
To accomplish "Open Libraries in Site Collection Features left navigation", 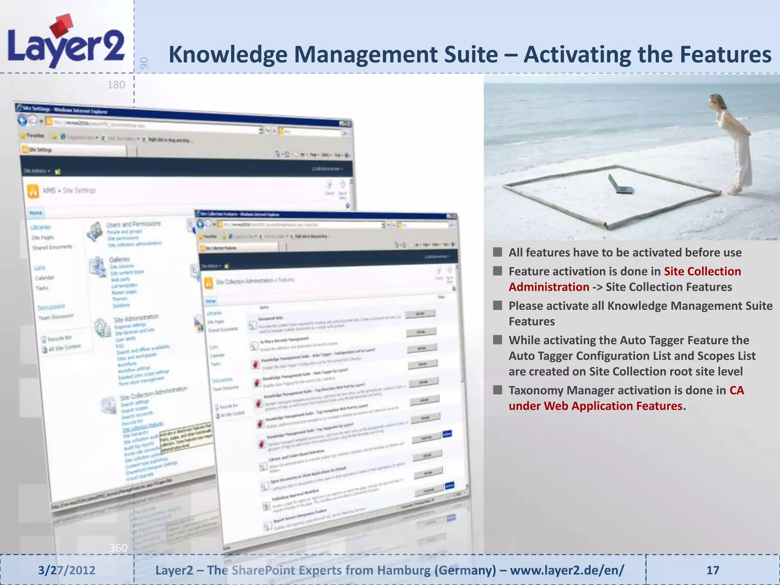I will 214,313.
